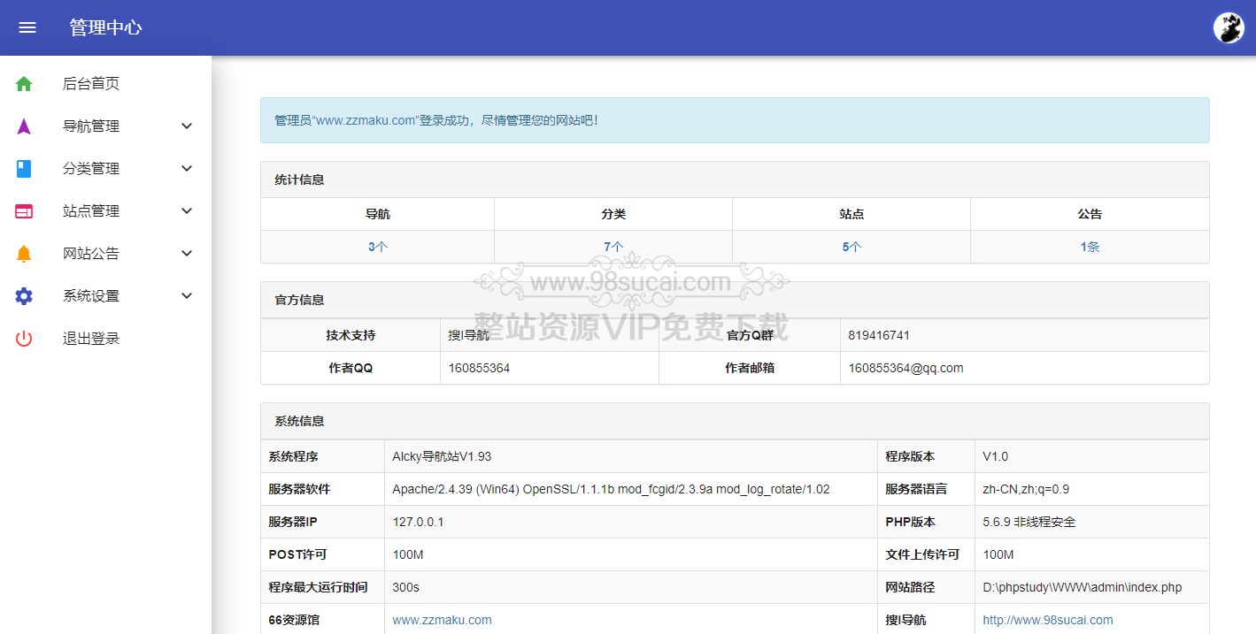Screen dimensions: 1256x634
Task: Click the http://www.98sucai.com link
Action: click(1047, 620)
